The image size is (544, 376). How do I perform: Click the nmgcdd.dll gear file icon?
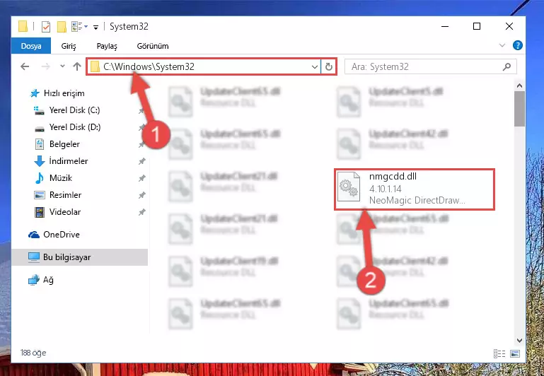pos(348,187)
